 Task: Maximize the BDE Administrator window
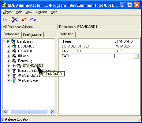coord(130,5)
